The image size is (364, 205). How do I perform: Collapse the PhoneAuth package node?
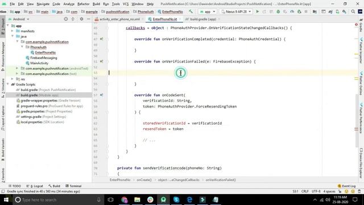click(22, 47)
